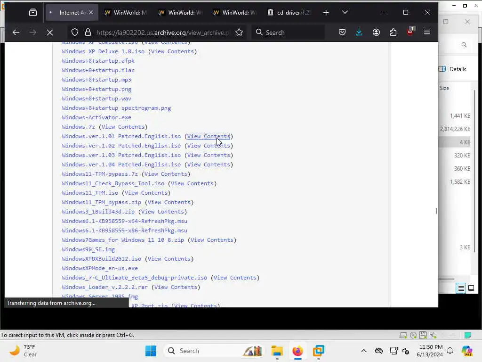Screen dimensions: 482x362
Task: View Contents of Windows.ver.1.04 Patched iso
Action: (209, 165)
